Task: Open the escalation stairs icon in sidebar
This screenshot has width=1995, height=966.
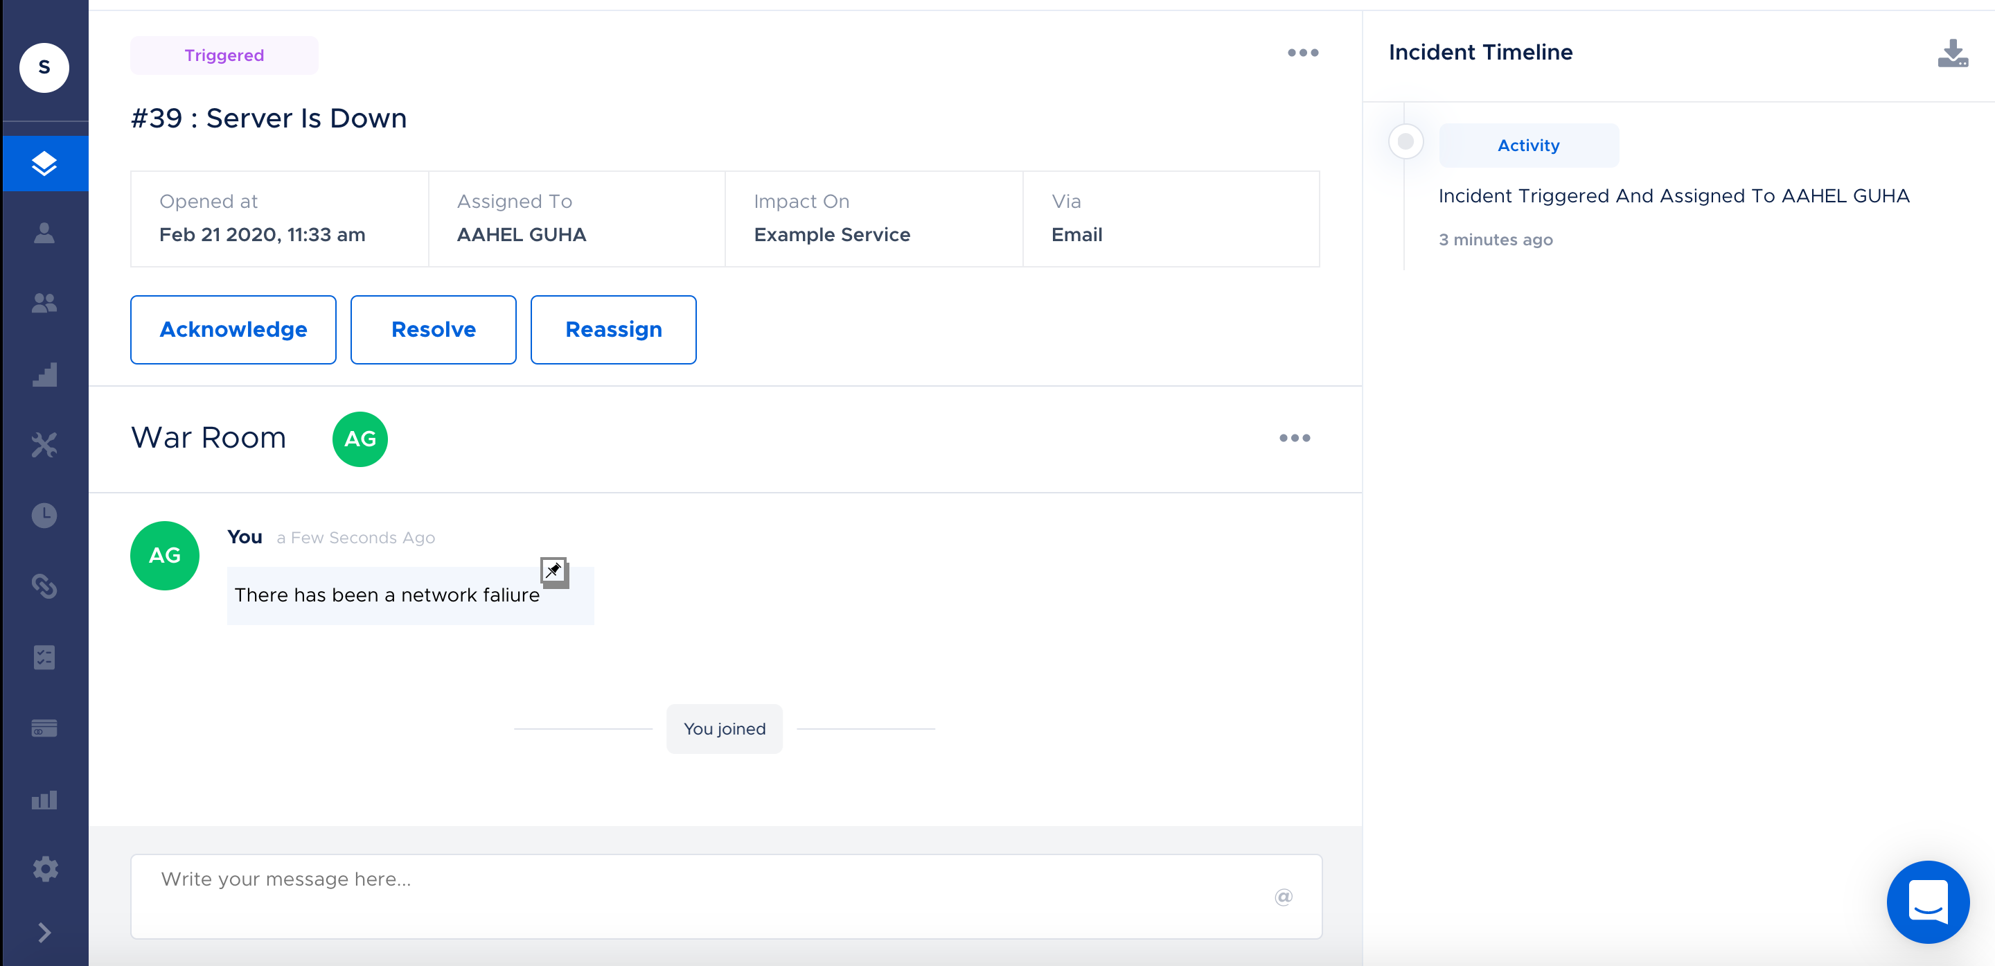Action: [44, 374]
